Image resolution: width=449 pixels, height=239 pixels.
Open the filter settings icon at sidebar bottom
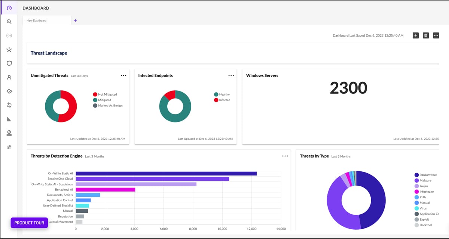point(9,146)
